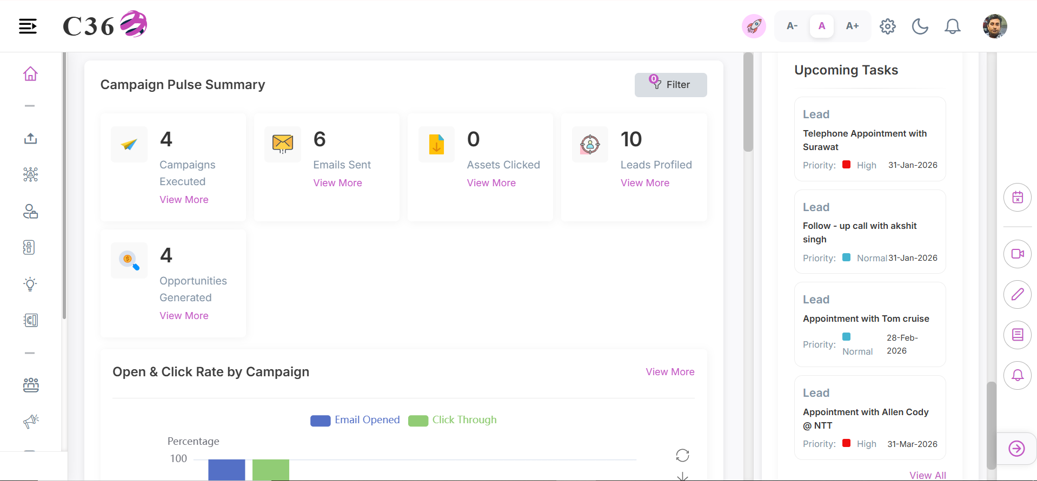Click the rocket icon in the header
Viewport: 1037px width, 481px height.
tap(754, 26)
